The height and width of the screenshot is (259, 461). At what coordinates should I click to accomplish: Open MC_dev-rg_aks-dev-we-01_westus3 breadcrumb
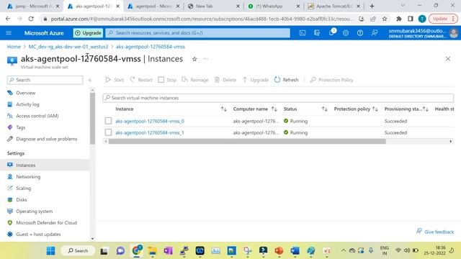pyautogui.click(x=68, y=47)
